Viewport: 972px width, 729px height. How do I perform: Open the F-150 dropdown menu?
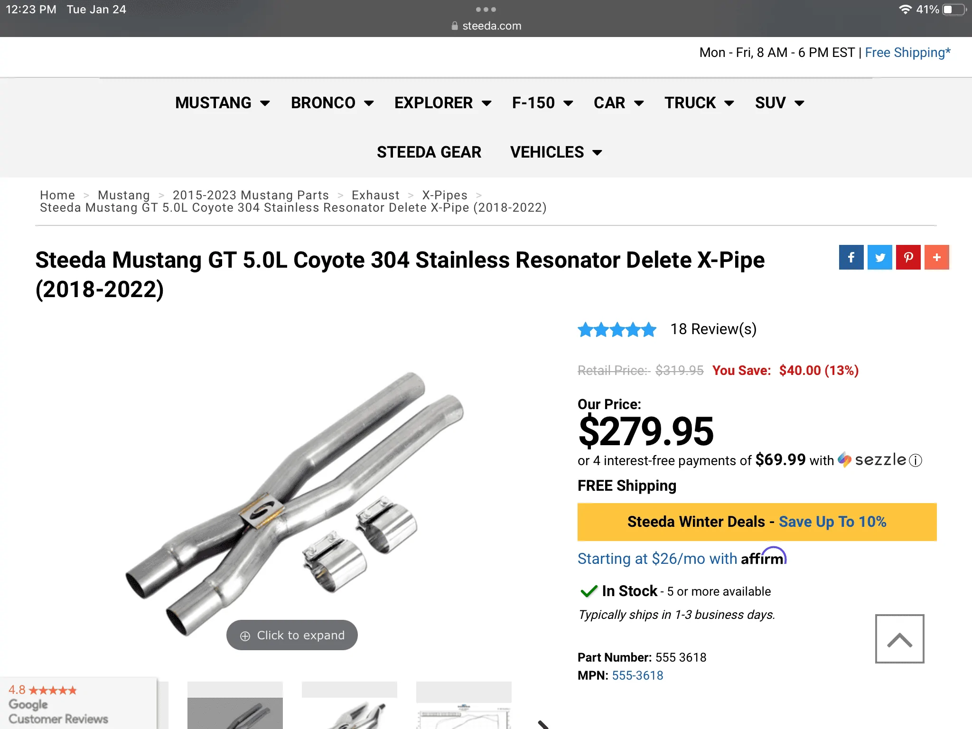coord(542,103)
